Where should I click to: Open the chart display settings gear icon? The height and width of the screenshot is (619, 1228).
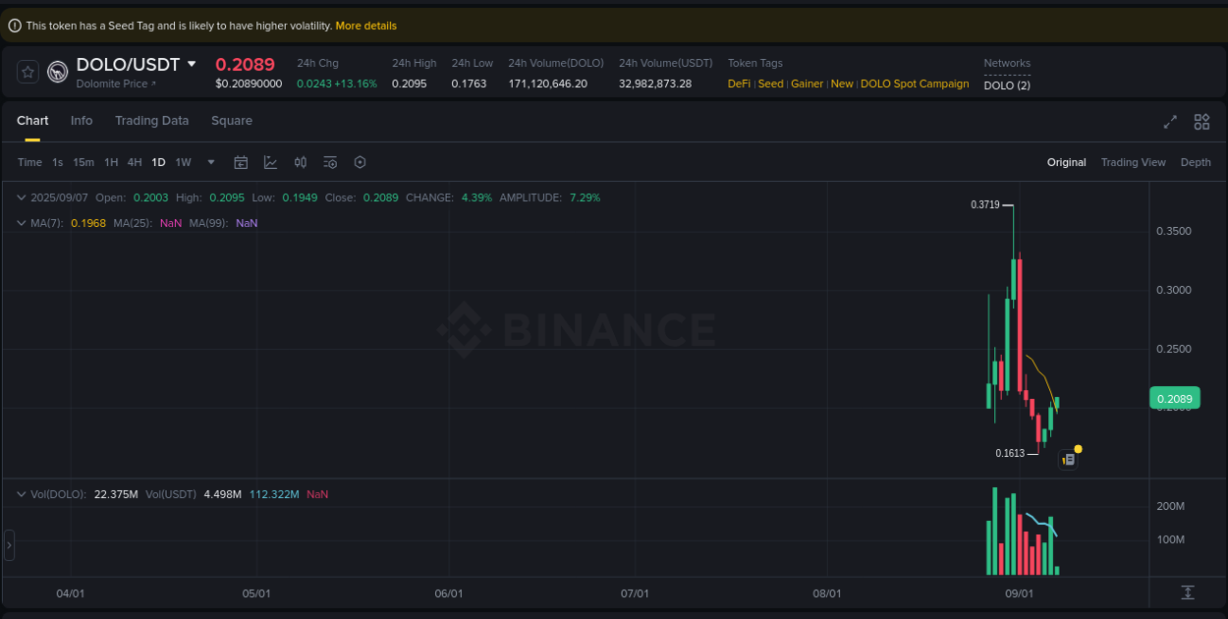click(330, 162)
